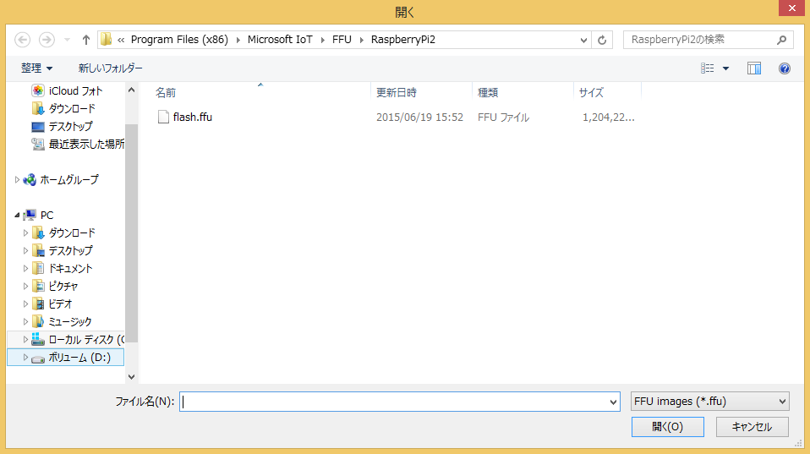This screenshot has width=810, height=454.
Task: Expand the ホームグループ node
Action: coord(17,180)
